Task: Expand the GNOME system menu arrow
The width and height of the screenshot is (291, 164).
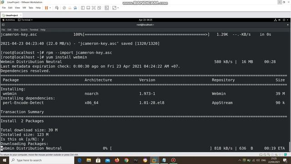Action: click(287, 20)
